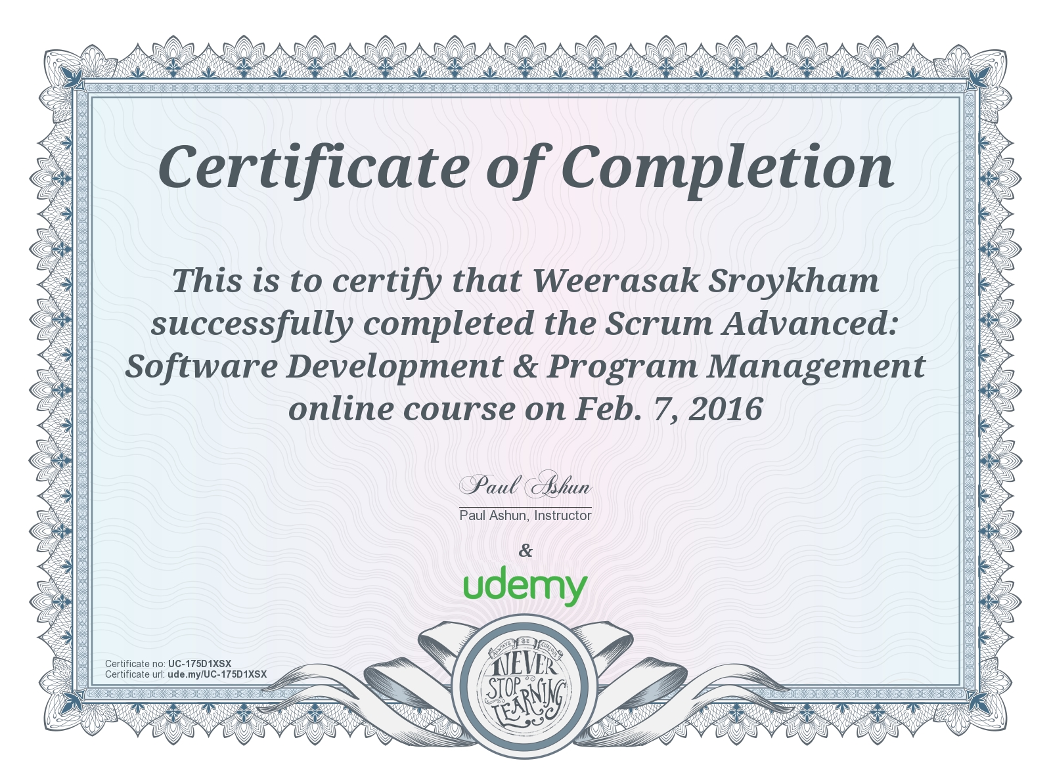Click the completion date Feb. 7, 2016
This screenshot has width=1051, height=784.
tap(669, 408)
